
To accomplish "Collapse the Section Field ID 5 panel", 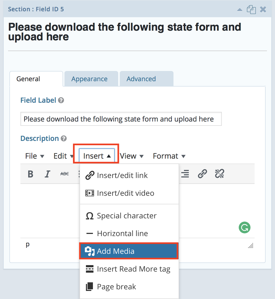I will pos(240,10).
